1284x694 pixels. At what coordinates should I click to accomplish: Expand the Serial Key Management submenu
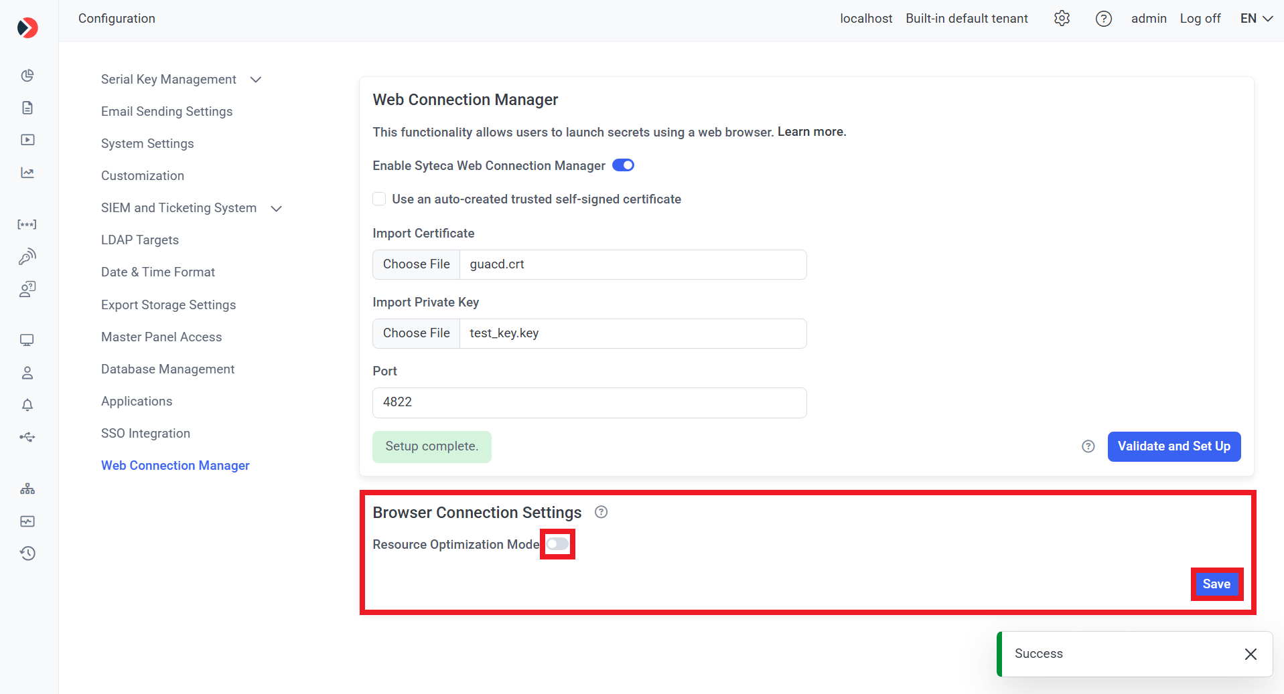coord(255,80)
